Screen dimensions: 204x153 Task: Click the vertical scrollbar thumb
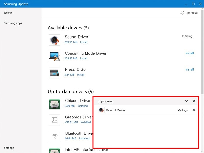pos(202,52)
